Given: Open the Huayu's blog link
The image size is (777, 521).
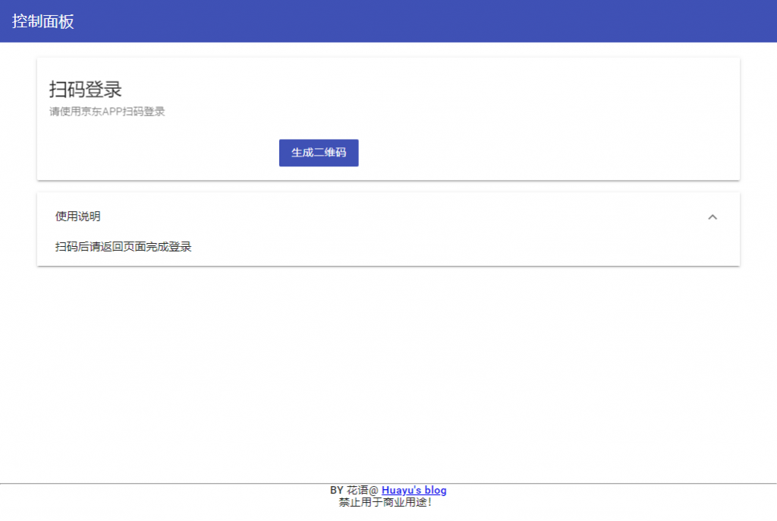Looking at the screenshot, I should pyautogui.click(x=414, y=491).
